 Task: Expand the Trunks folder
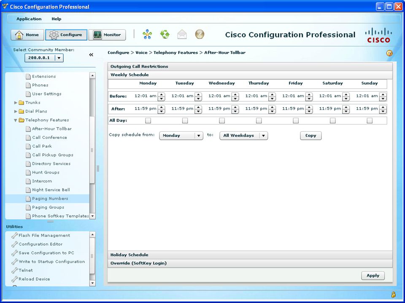(x=16, y=103)
